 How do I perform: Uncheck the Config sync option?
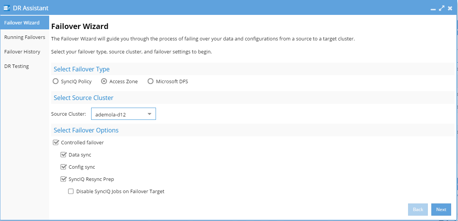[x=63, y=167]
